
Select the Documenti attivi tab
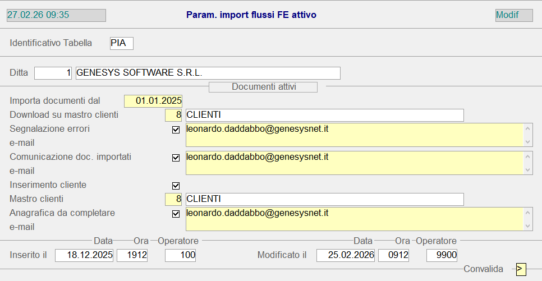(263, 87)
